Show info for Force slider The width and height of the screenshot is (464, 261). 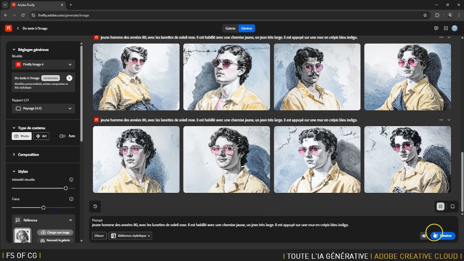coord(71,199)
